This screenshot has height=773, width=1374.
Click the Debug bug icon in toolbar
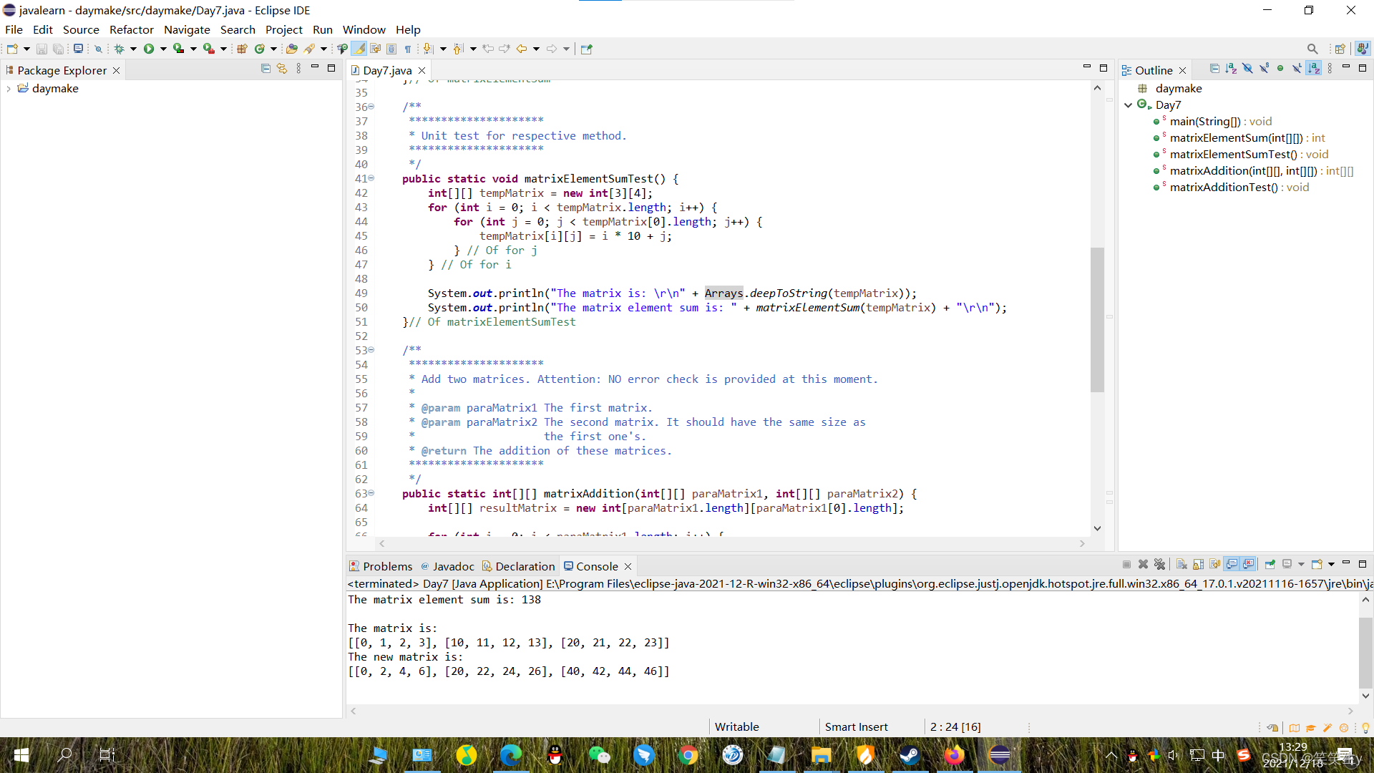(x=119, y=49)
